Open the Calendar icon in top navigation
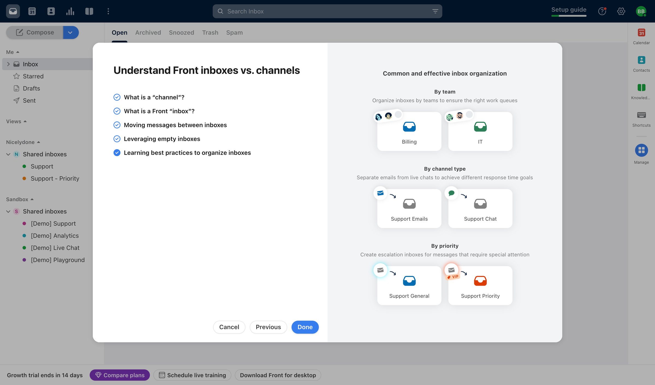The width and height of the screenshot is (655, 385). 32,11
